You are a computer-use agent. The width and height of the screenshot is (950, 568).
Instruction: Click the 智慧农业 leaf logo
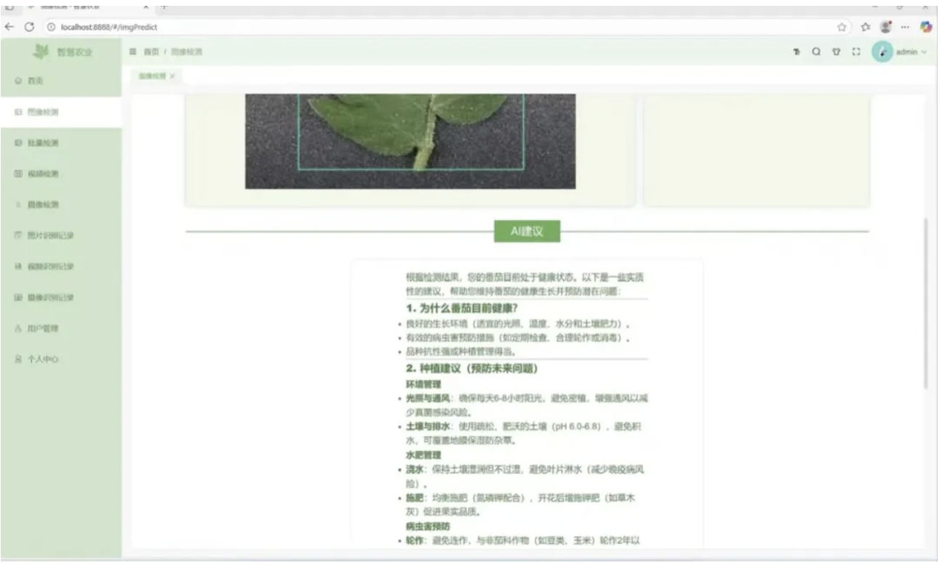40,52
